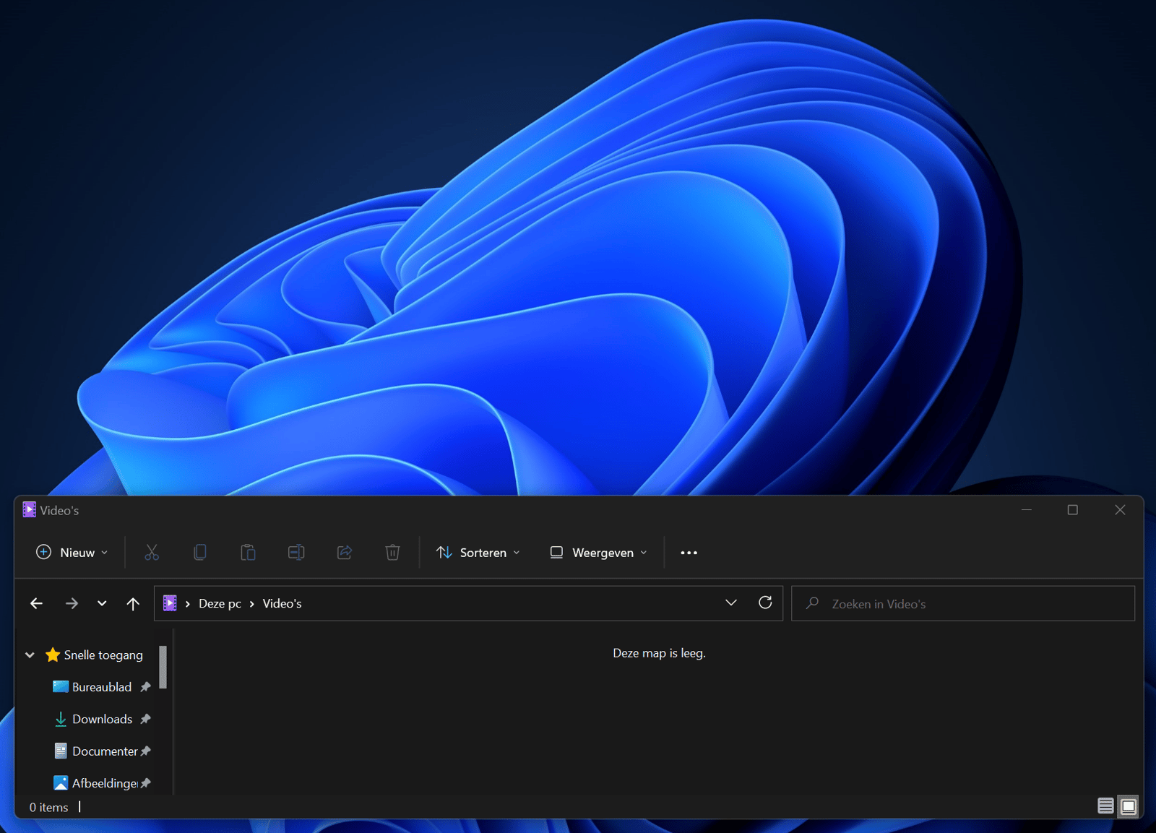Screen dimensions: 1156x833
Task: Open the Weergeven menu
Action: click(x=598, y=552)
